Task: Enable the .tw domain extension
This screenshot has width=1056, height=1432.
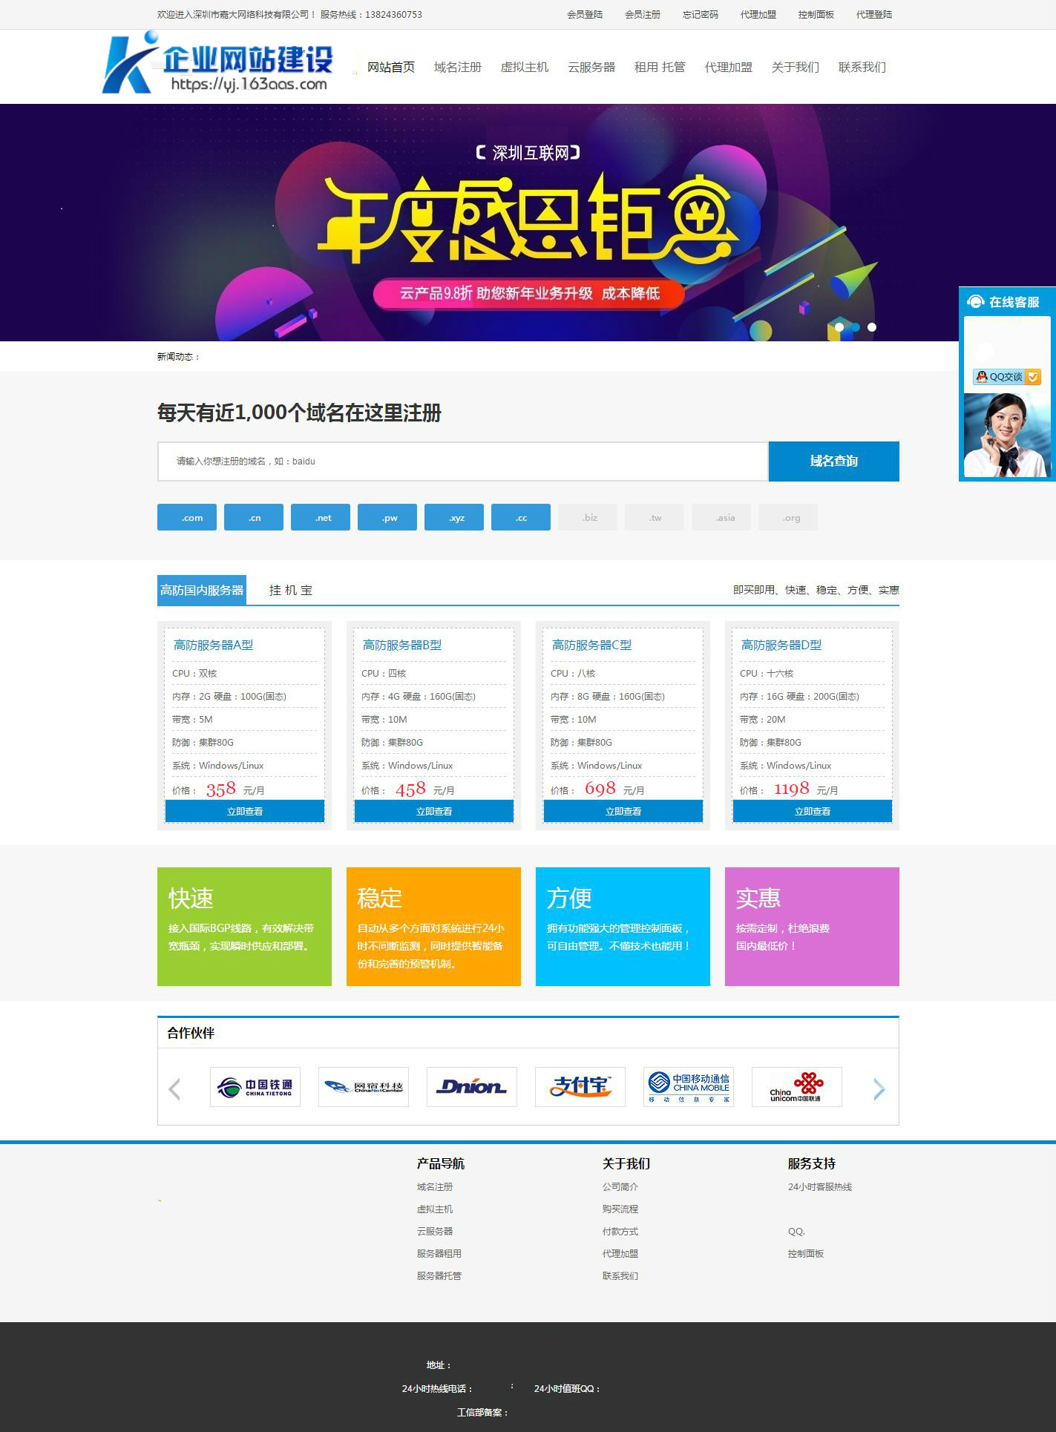Action: click(655, 517)
